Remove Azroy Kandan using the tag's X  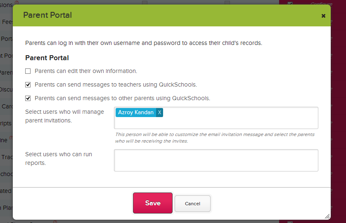[x=160, y=113]
